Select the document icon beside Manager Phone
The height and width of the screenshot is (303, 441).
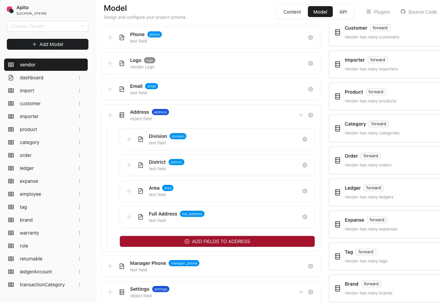[122, 266]
